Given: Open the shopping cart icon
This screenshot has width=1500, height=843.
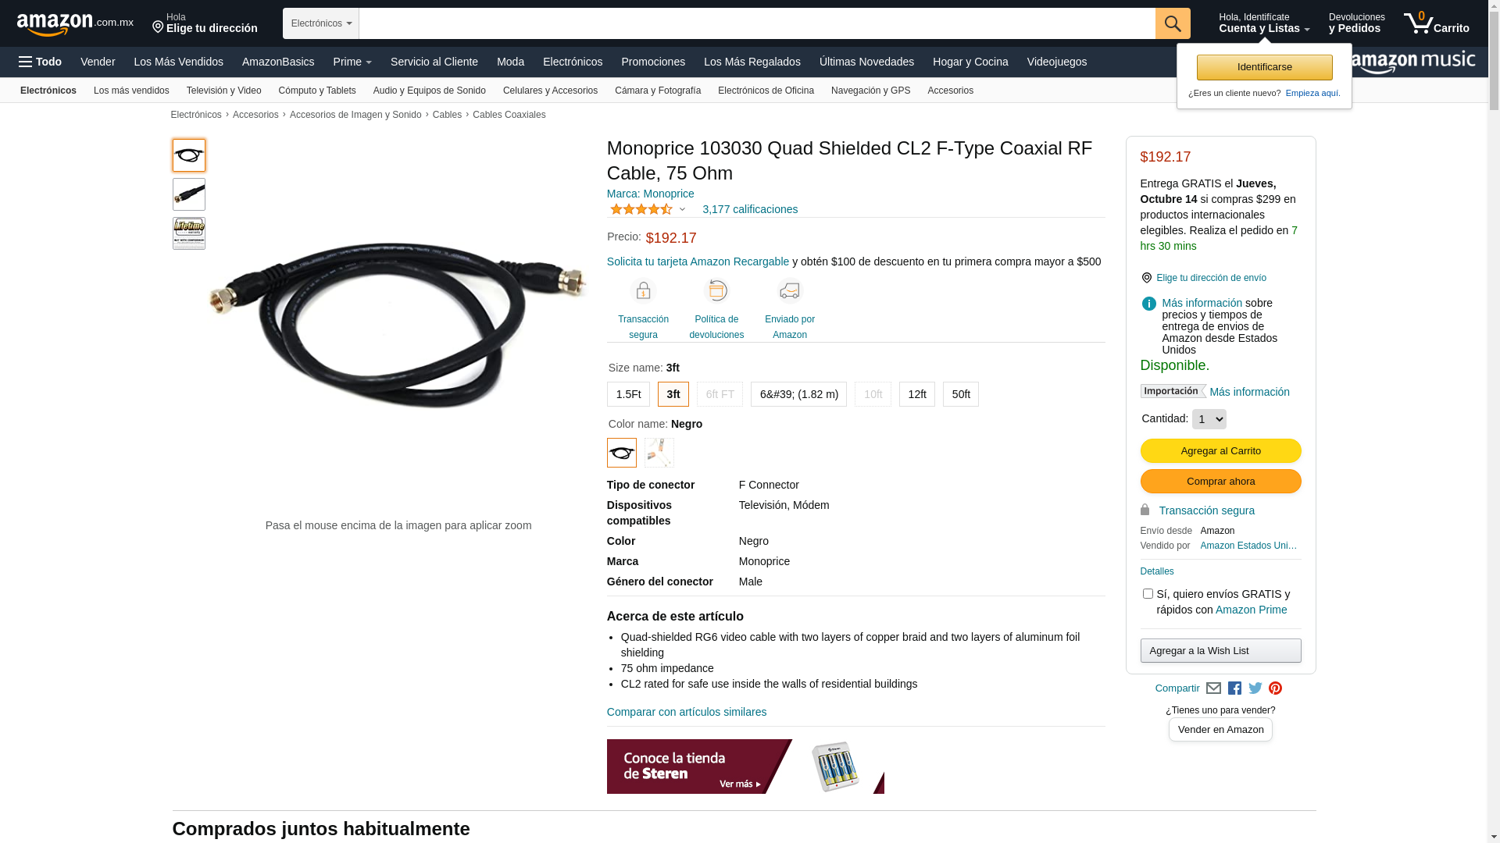Looking at the screenshot, I should point(1436,23).
